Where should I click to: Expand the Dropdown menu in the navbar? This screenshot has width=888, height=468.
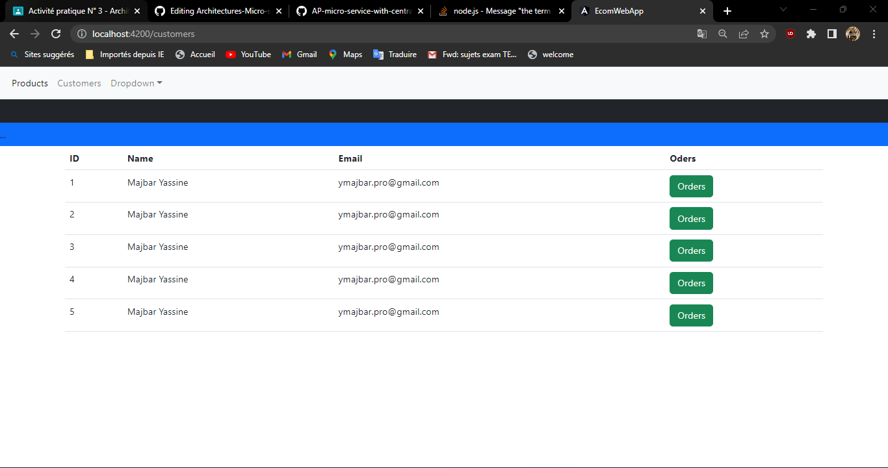click(x=136, y=83)
